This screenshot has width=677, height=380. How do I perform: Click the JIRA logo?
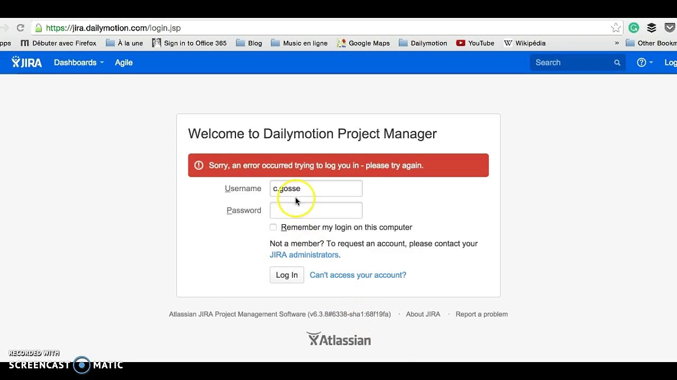(26, 62)
